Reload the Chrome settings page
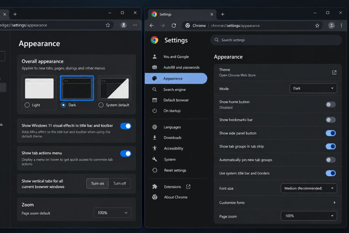Image resolution: width=349 pixels, height=233 pixels. [x=174, y=25]
